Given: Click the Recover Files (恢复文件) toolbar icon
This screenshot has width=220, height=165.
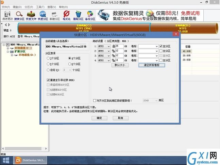Looking at the screenshot, I should [x=31, y=16].
